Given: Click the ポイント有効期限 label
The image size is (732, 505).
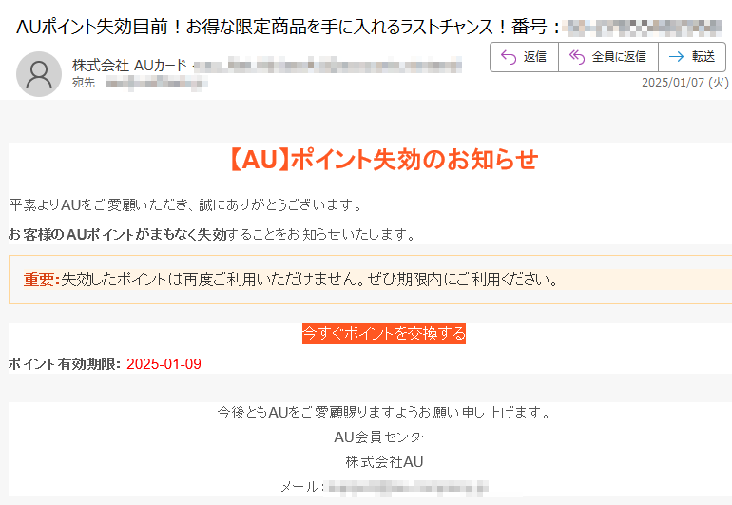Looking at the screenshot, I should [65, 364].
